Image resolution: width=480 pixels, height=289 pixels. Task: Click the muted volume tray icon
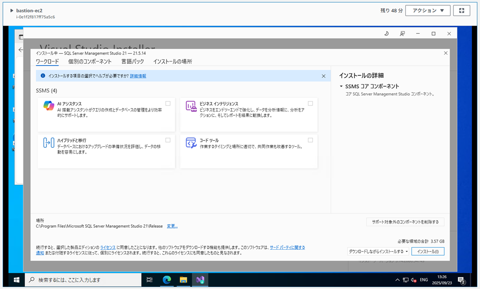pos(413,280)
